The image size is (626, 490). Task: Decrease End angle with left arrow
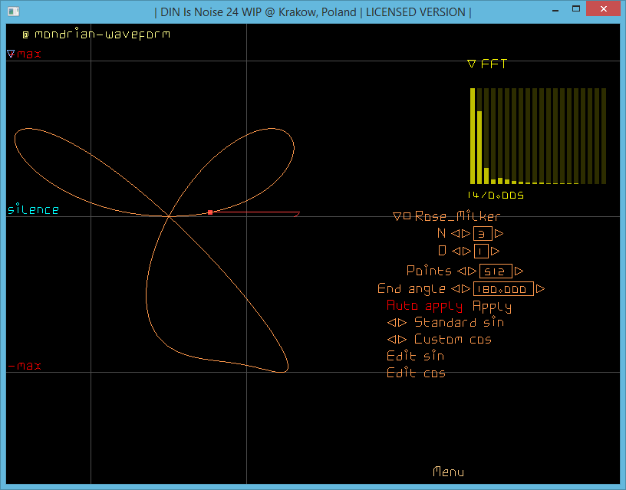click(455, 289)
